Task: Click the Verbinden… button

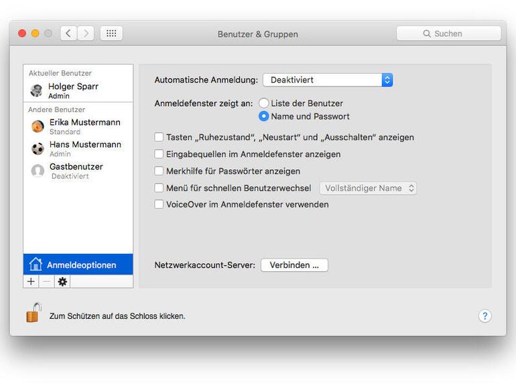Action: (x=294, y=265)
